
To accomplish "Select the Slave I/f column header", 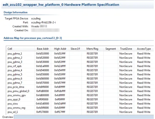I will [x=75, y=49].
